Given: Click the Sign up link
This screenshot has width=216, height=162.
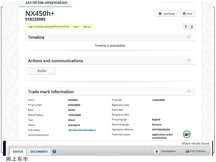Looking at the screenshot, I should 87,26.
